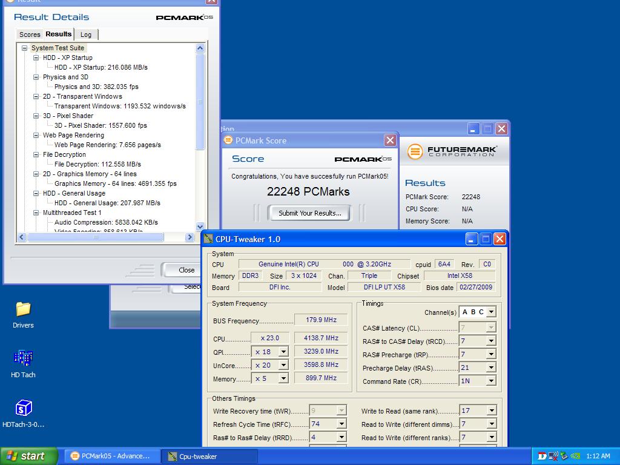Collapse the 2D - Graphics Memory node
620x465 pixels.
click(36, 174)
